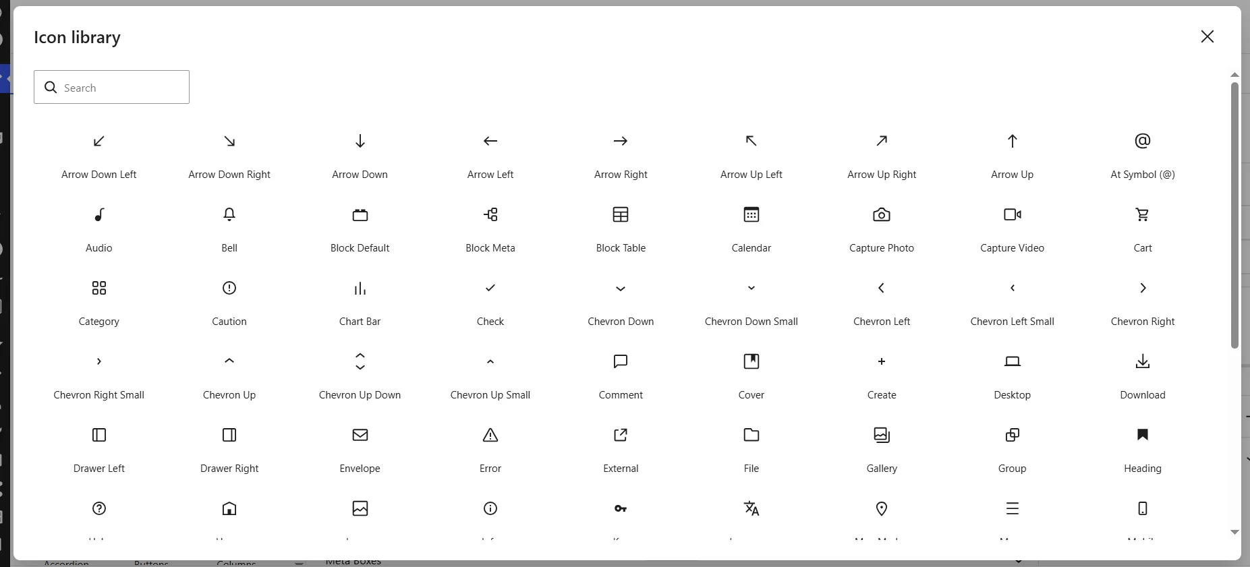The height and width of the screenshot is (567, 1250).
Task: Select the Envelope icon
Action: pos(360,435)
